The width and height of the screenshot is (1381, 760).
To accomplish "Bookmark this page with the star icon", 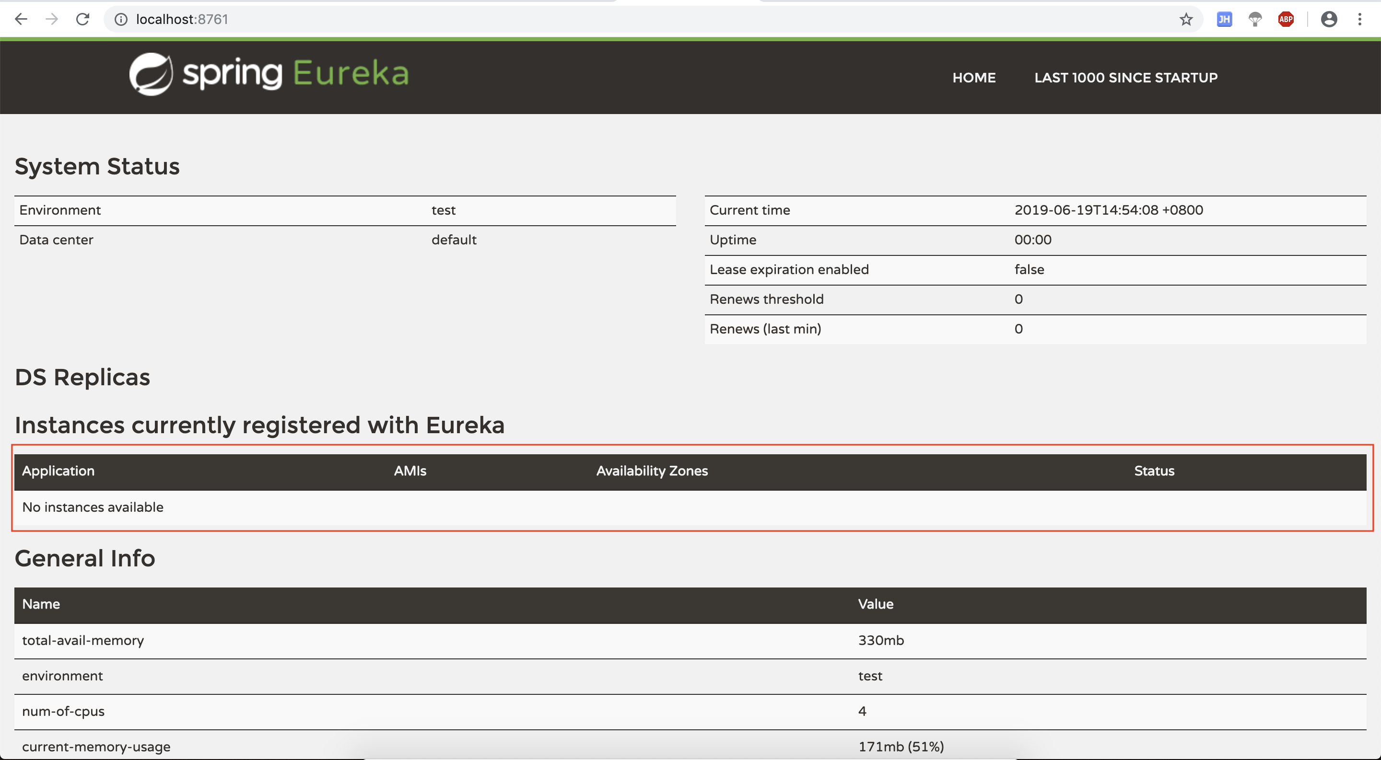I will [x=1186, y=20].
